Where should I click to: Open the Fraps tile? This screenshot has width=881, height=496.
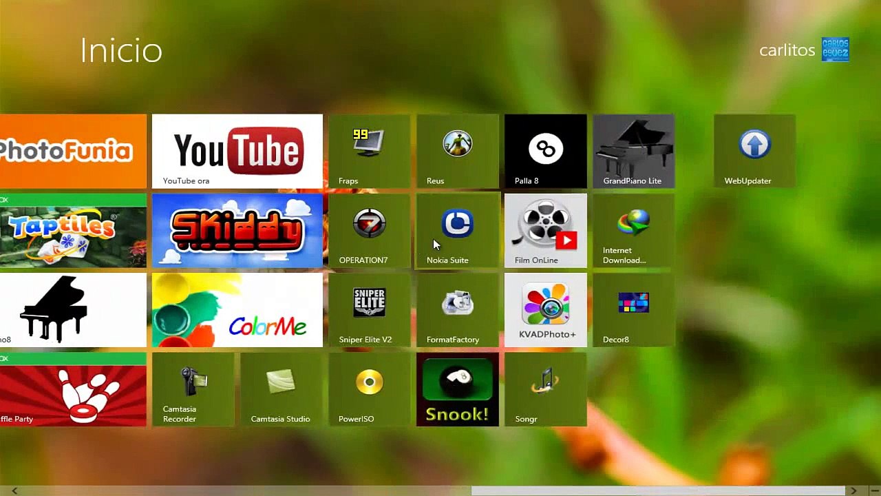point(369,151)
